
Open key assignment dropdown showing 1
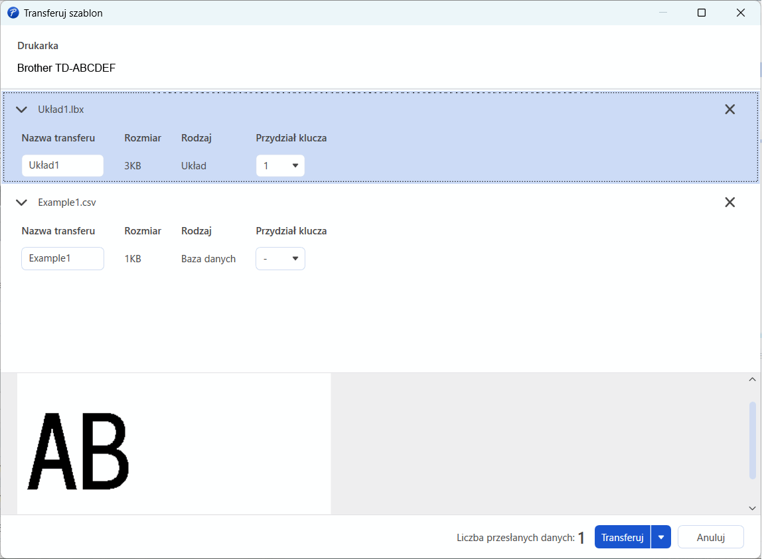coord(280,166)
